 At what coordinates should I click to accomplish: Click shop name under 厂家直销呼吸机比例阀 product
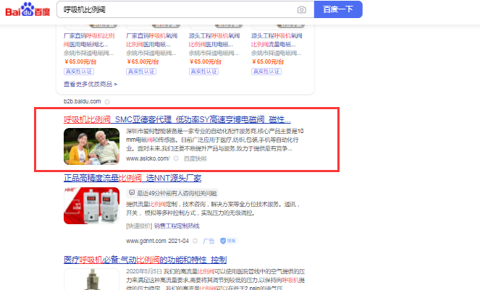89,54
